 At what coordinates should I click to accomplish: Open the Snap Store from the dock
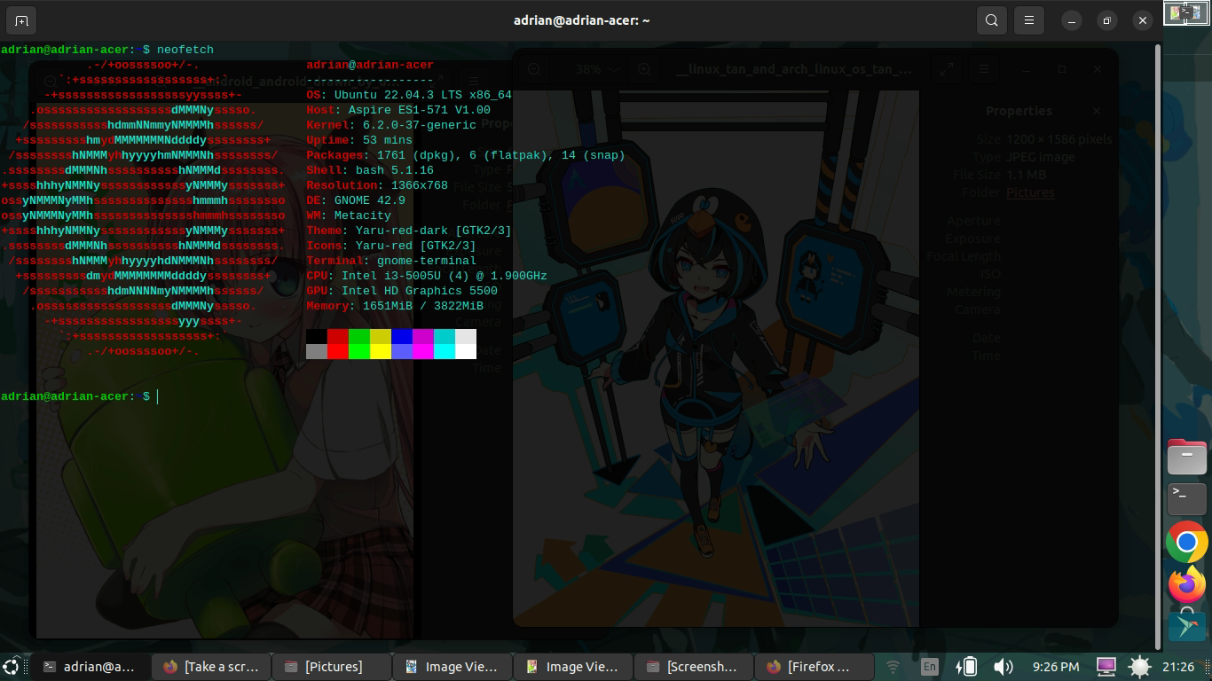1186,624
